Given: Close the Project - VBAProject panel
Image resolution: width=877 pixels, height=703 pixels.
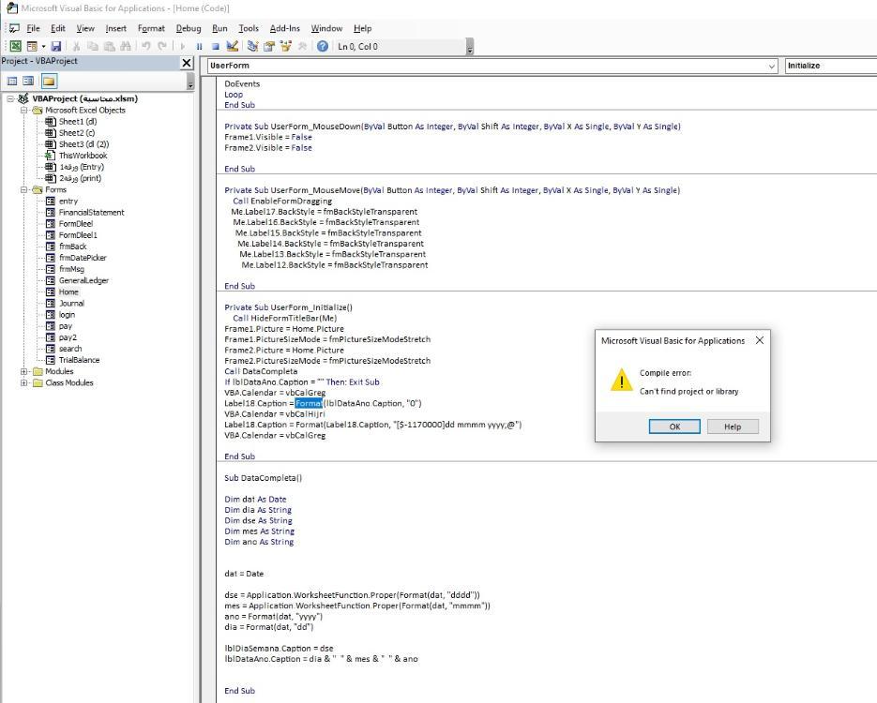Looking at the screenshot, I should pyautogui.click(x=187, y=63).
